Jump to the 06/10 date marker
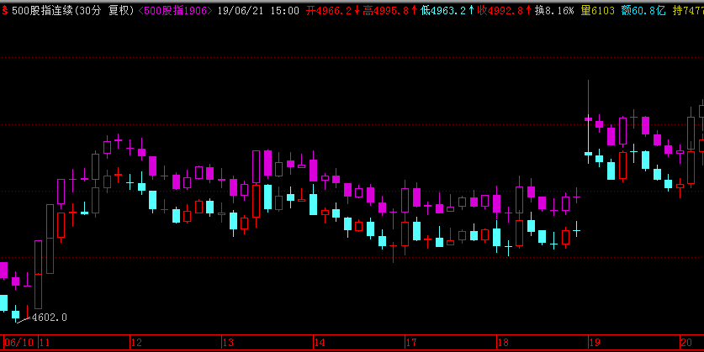Screen dimensions: 704x352 [19, 343]
